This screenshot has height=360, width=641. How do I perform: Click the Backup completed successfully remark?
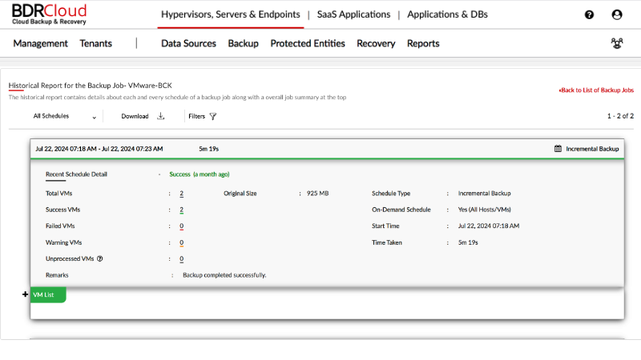(x=224, y=275)
